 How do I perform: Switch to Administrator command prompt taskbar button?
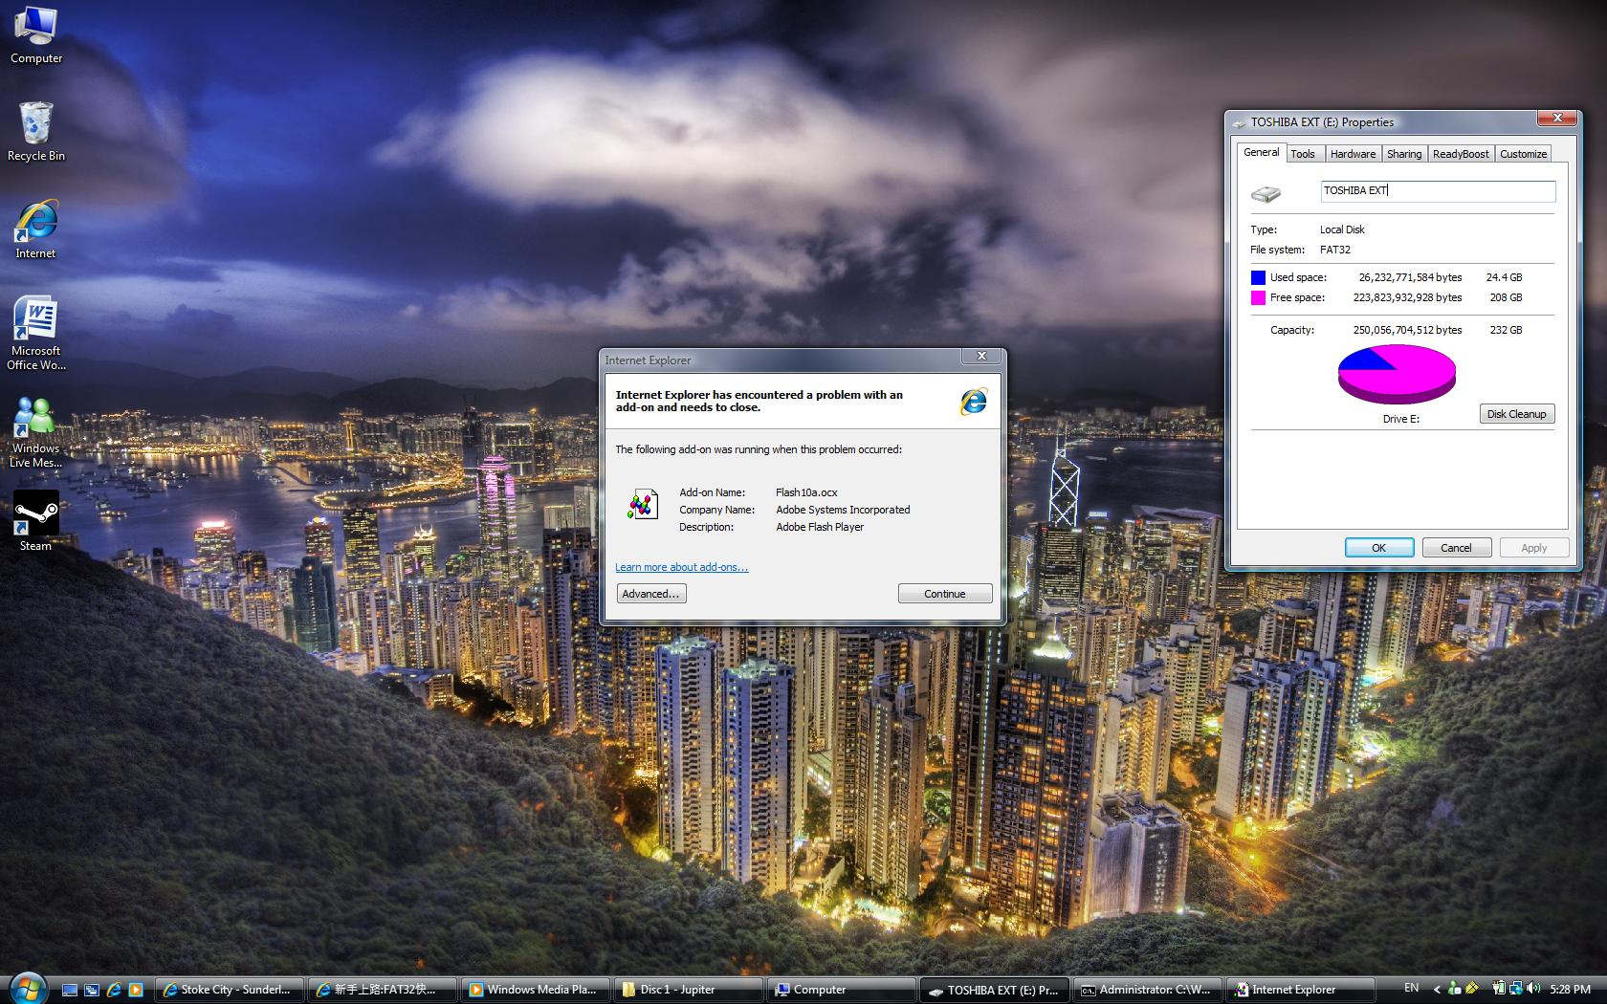pos(1148,990)
